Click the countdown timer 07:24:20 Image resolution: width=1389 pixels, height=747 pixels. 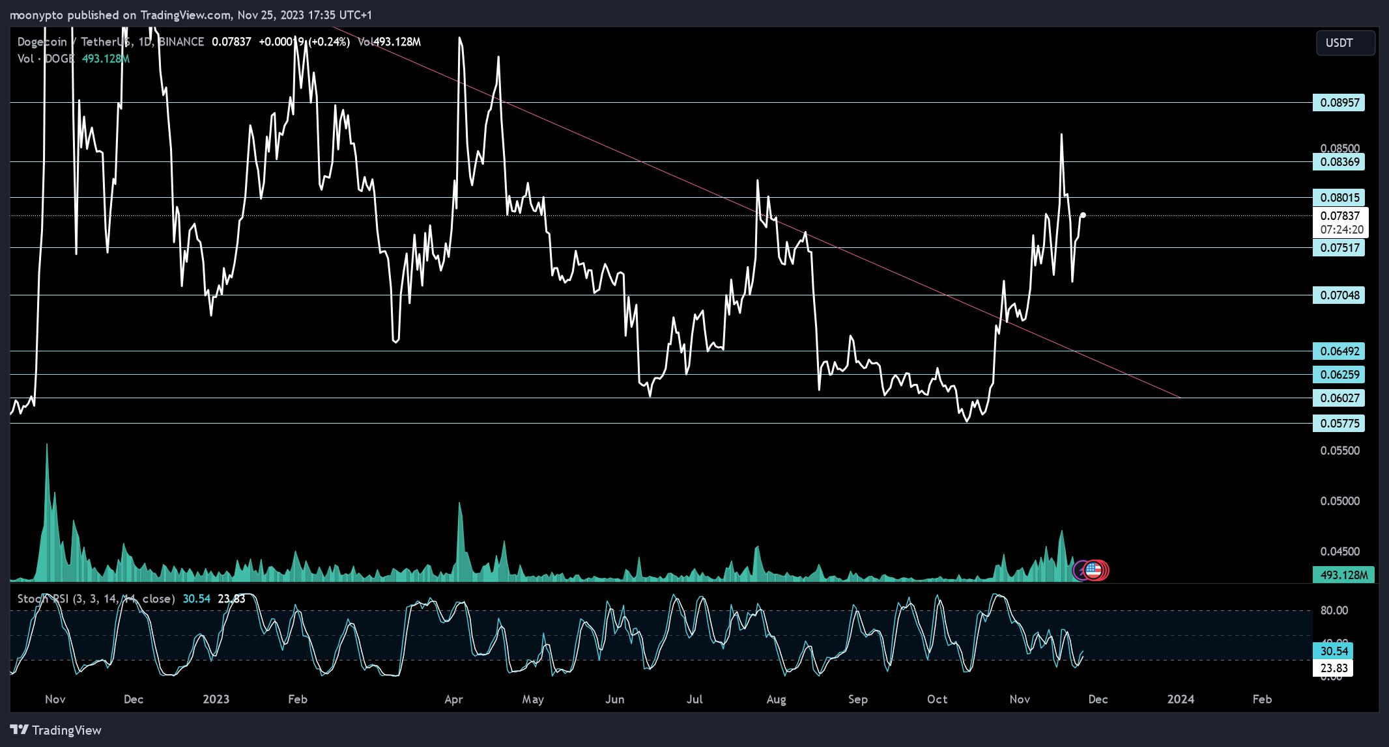1341,230
